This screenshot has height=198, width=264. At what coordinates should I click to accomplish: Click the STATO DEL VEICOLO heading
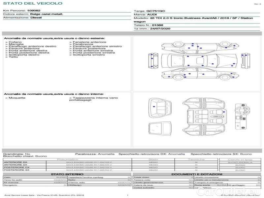click(x=32, y=3)
